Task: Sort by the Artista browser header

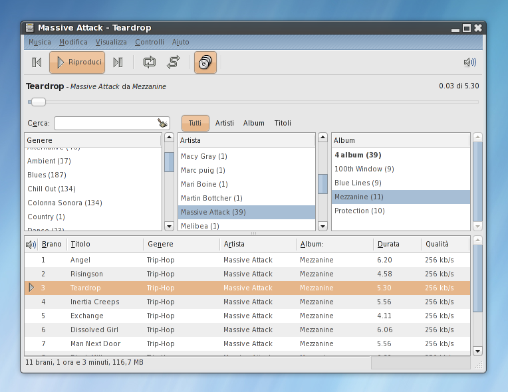Action: 246,140
